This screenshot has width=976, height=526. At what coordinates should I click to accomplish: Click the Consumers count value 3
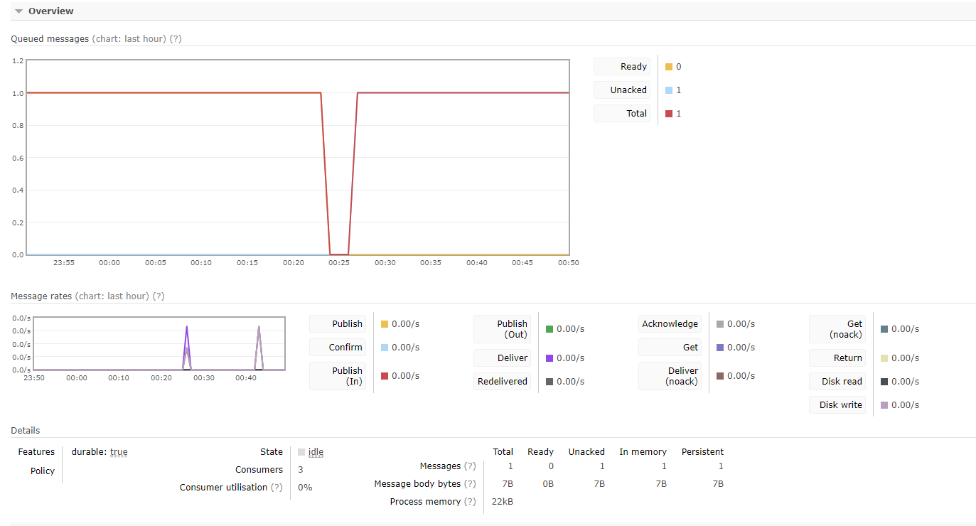301,470
